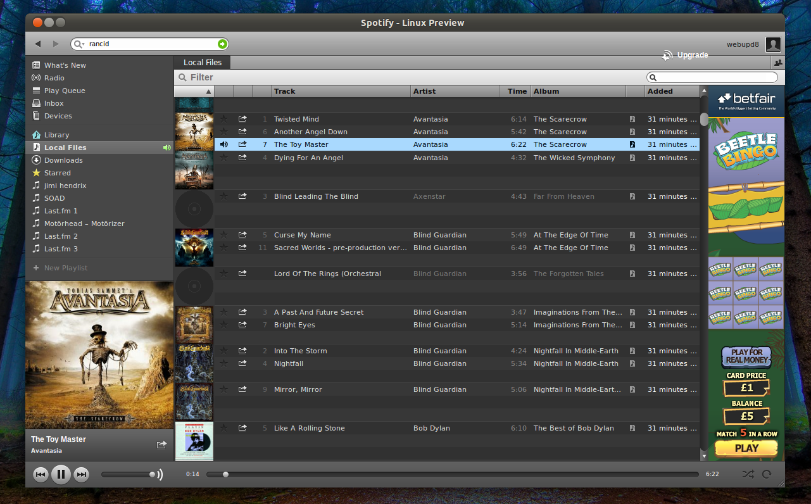Click local file icon on Like A Rolling Stone row

pyautogui.click(x=632, y=428)
